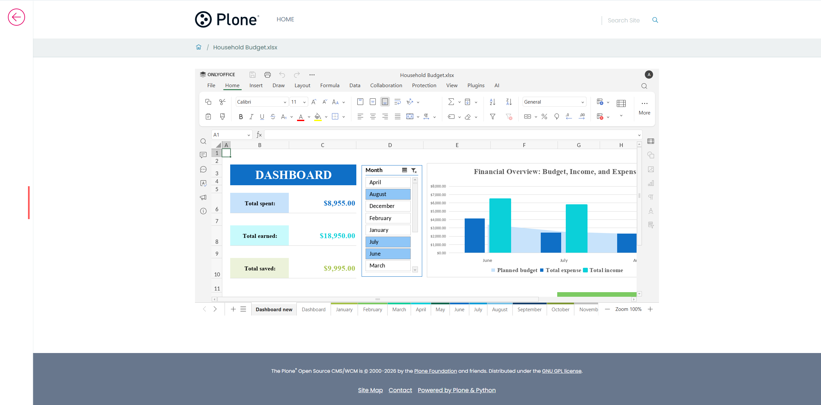Screen dimensions: 821x405
Task: Click the filter funnel icon in ribbon
Action: click(x=493, y=116)
